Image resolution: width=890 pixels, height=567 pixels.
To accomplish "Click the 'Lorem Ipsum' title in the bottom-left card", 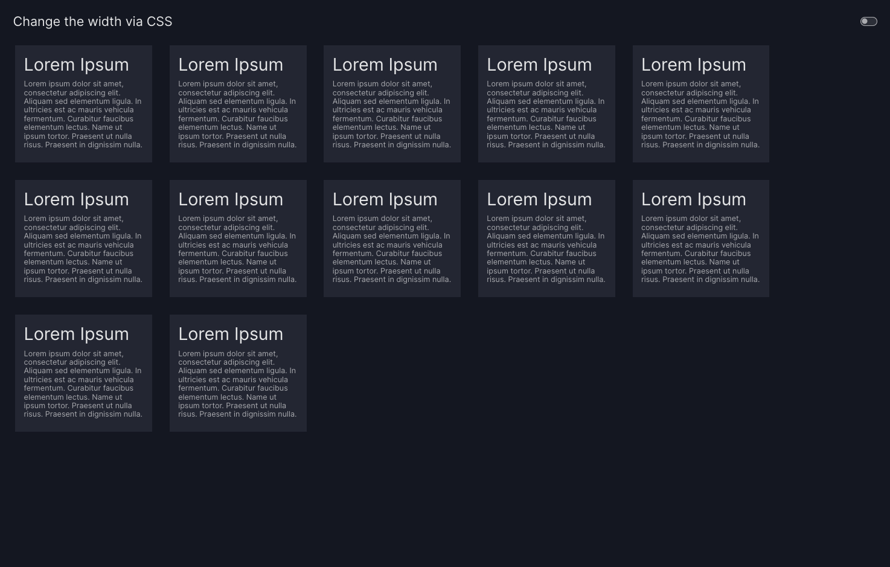I will coord(76,334).
